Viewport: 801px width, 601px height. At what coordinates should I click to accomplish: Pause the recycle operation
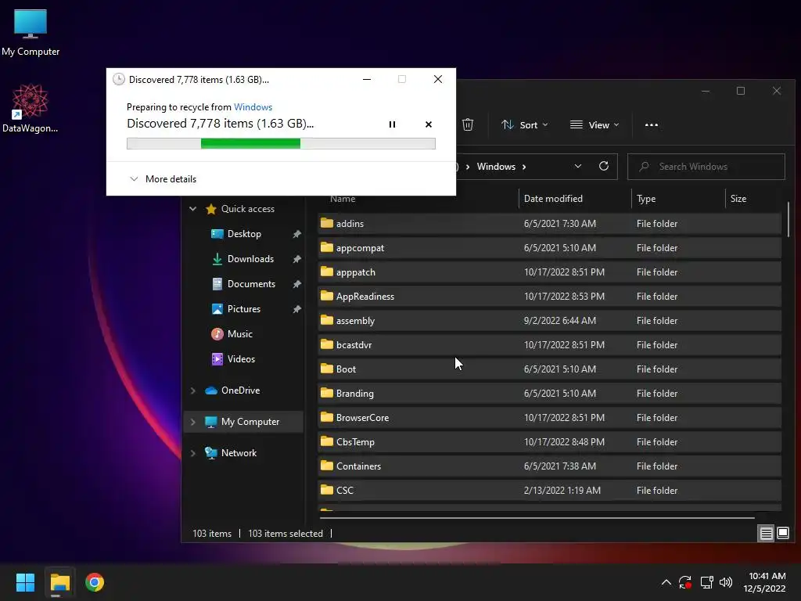tap(393, 124)
